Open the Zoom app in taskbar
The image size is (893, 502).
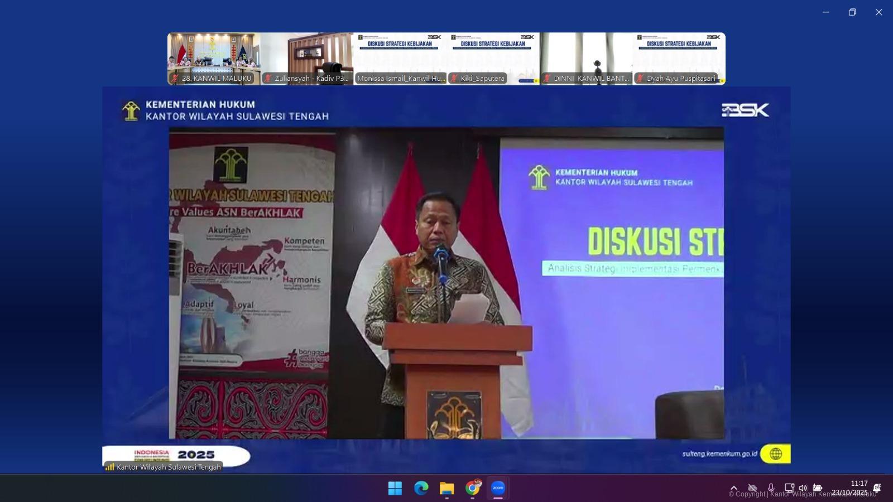tap(498, 488)
